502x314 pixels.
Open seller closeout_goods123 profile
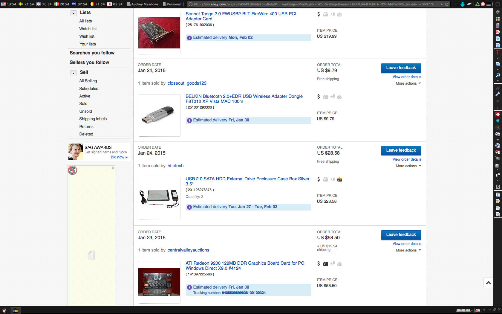[187, 83]
